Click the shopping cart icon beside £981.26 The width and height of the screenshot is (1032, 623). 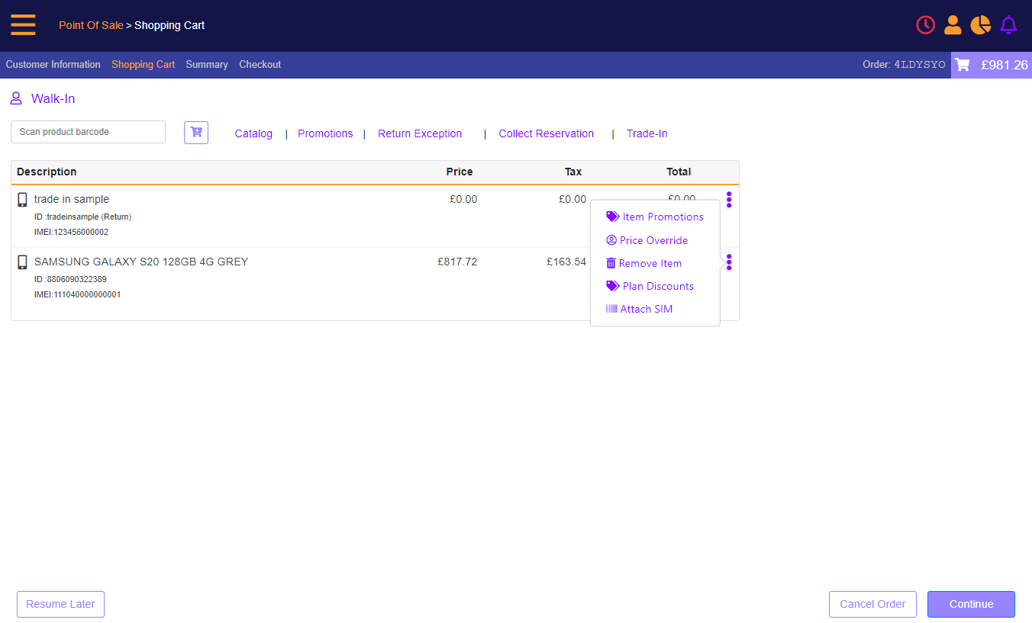click(x=963, y=65)
